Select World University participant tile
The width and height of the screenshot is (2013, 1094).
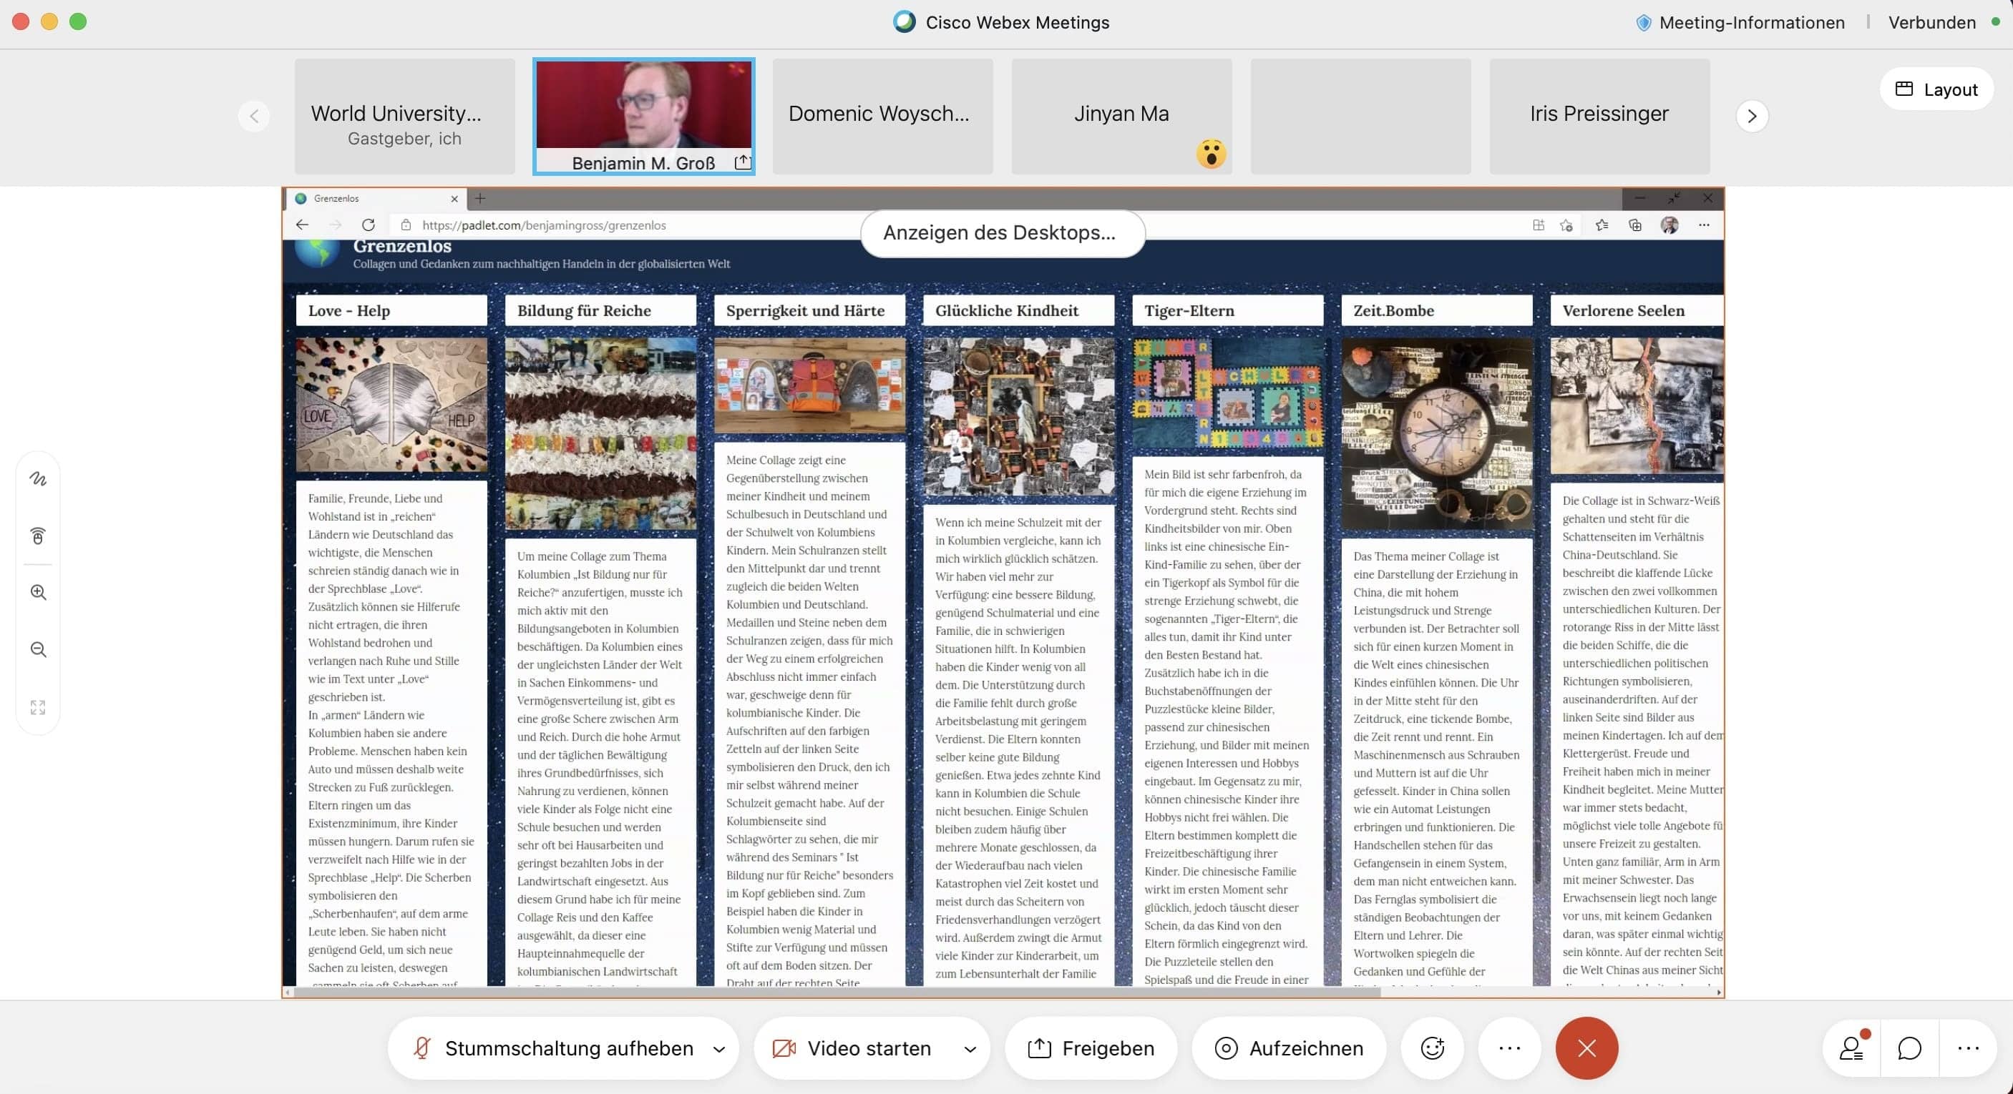pyautogui.click(x=405, y=117)
